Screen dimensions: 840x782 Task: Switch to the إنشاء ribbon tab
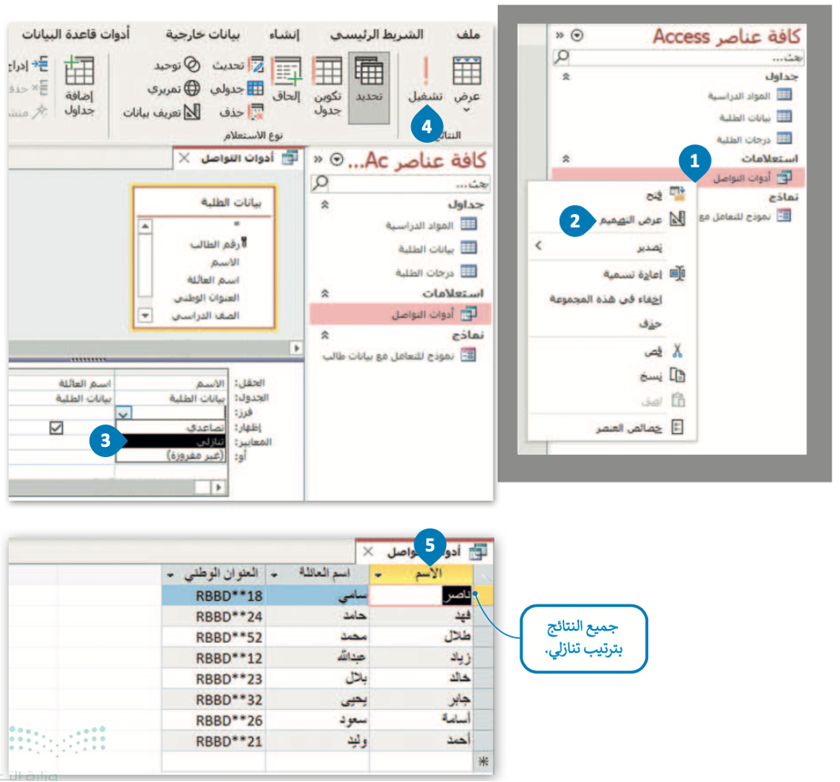tap(284, 35)
